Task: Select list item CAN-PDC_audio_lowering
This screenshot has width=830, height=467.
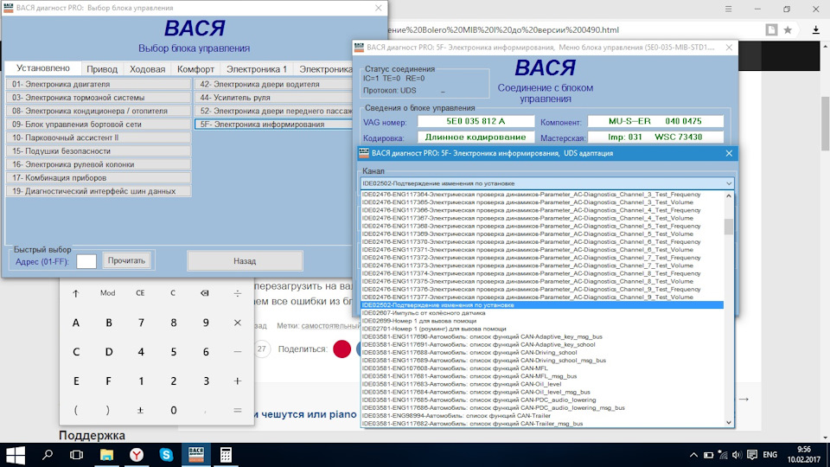Action: [x=542, y=400]
